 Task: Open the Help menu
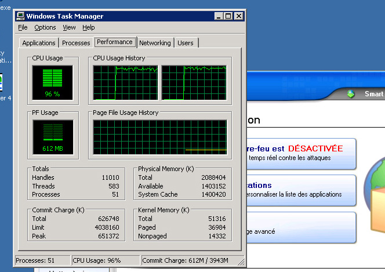(88, 27)
